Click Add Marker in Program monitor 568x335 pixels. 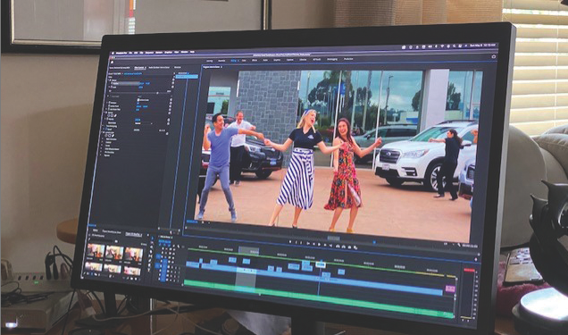click(290, 241)
